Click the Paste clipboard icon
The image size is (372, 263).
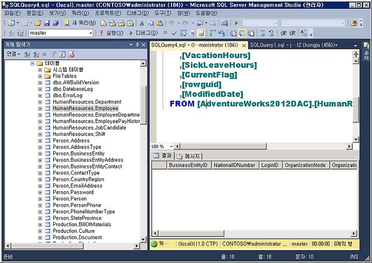point(160,23)
